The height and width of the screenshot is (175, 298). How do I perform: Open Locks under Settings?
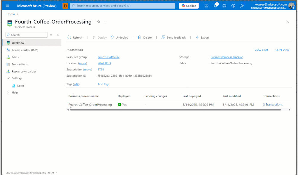(x=21, y=86)
